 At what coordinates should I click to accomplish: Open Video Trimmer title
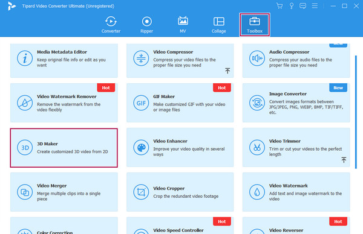285,141
